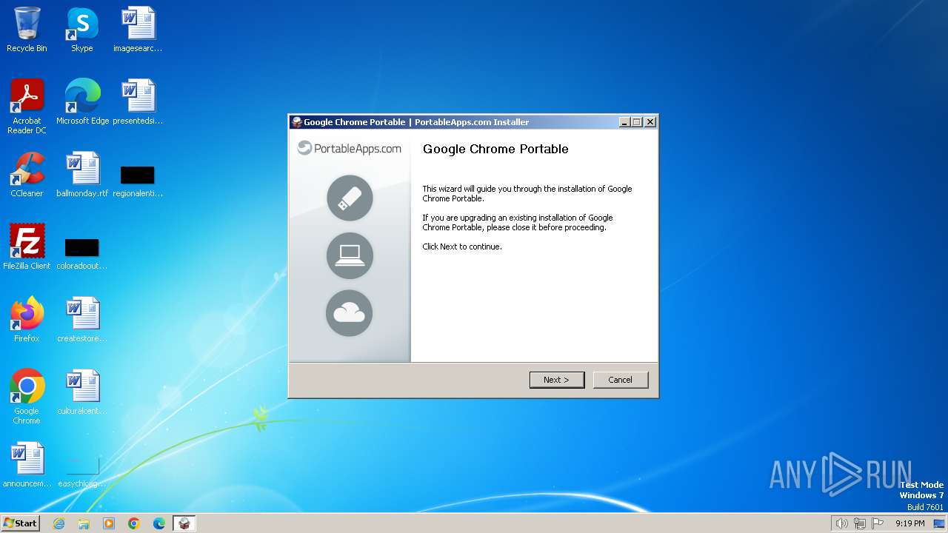
Task: Select the Skype desktop shortcut
Action: tap(82, 30)
